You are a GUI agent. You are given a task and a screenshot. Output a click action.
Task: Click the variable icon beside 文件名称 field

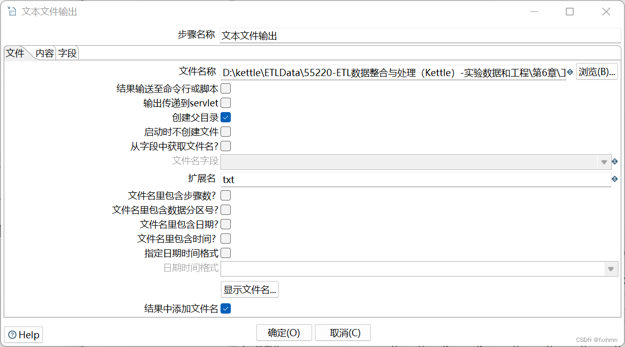point(569,72)
